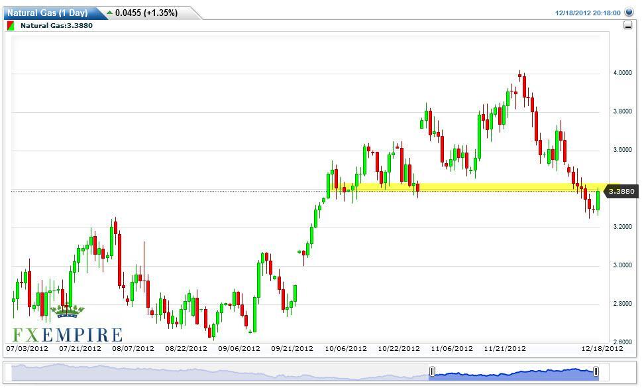The image size is (642, 388).
Task: Collapse the chart legend with the minus icon
Action: [x=627, y=25]
